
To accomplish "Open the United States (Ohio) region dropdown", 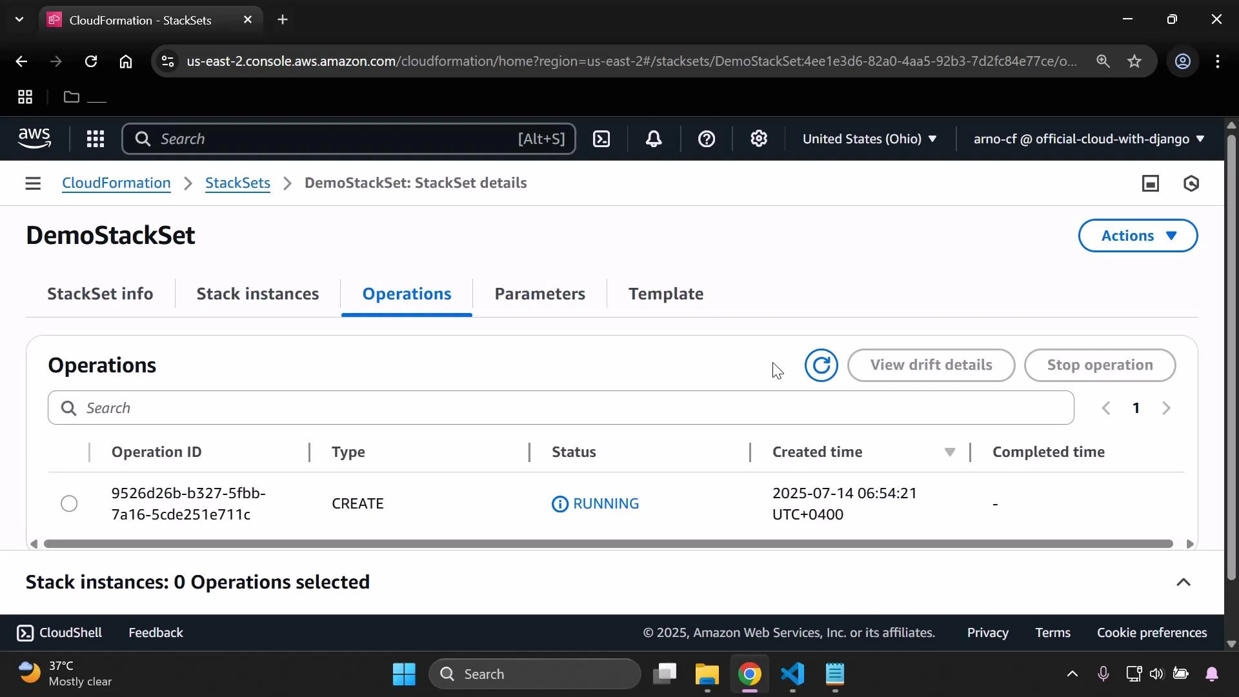I will [x=870, y=139].
